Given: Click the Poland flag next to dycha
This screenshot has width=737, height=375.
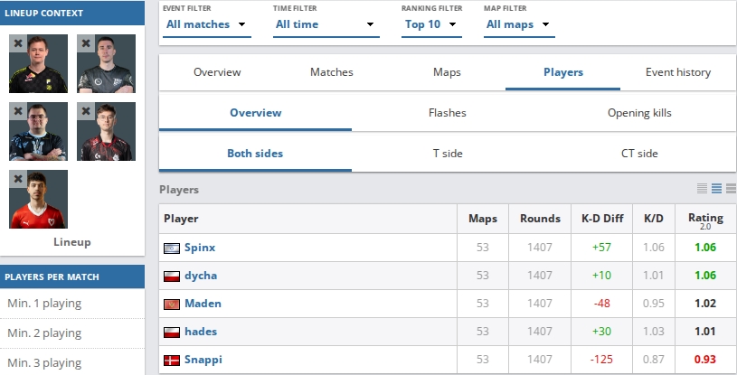Looking at the screenshot, I should [172, 277].
